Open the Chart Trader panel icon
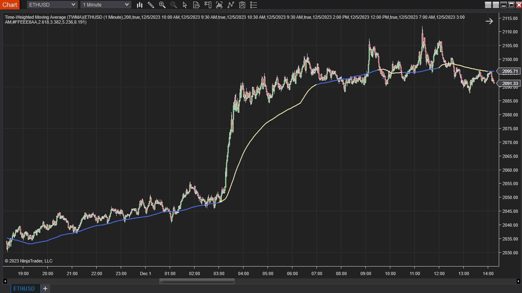 [x=208, y=5]
